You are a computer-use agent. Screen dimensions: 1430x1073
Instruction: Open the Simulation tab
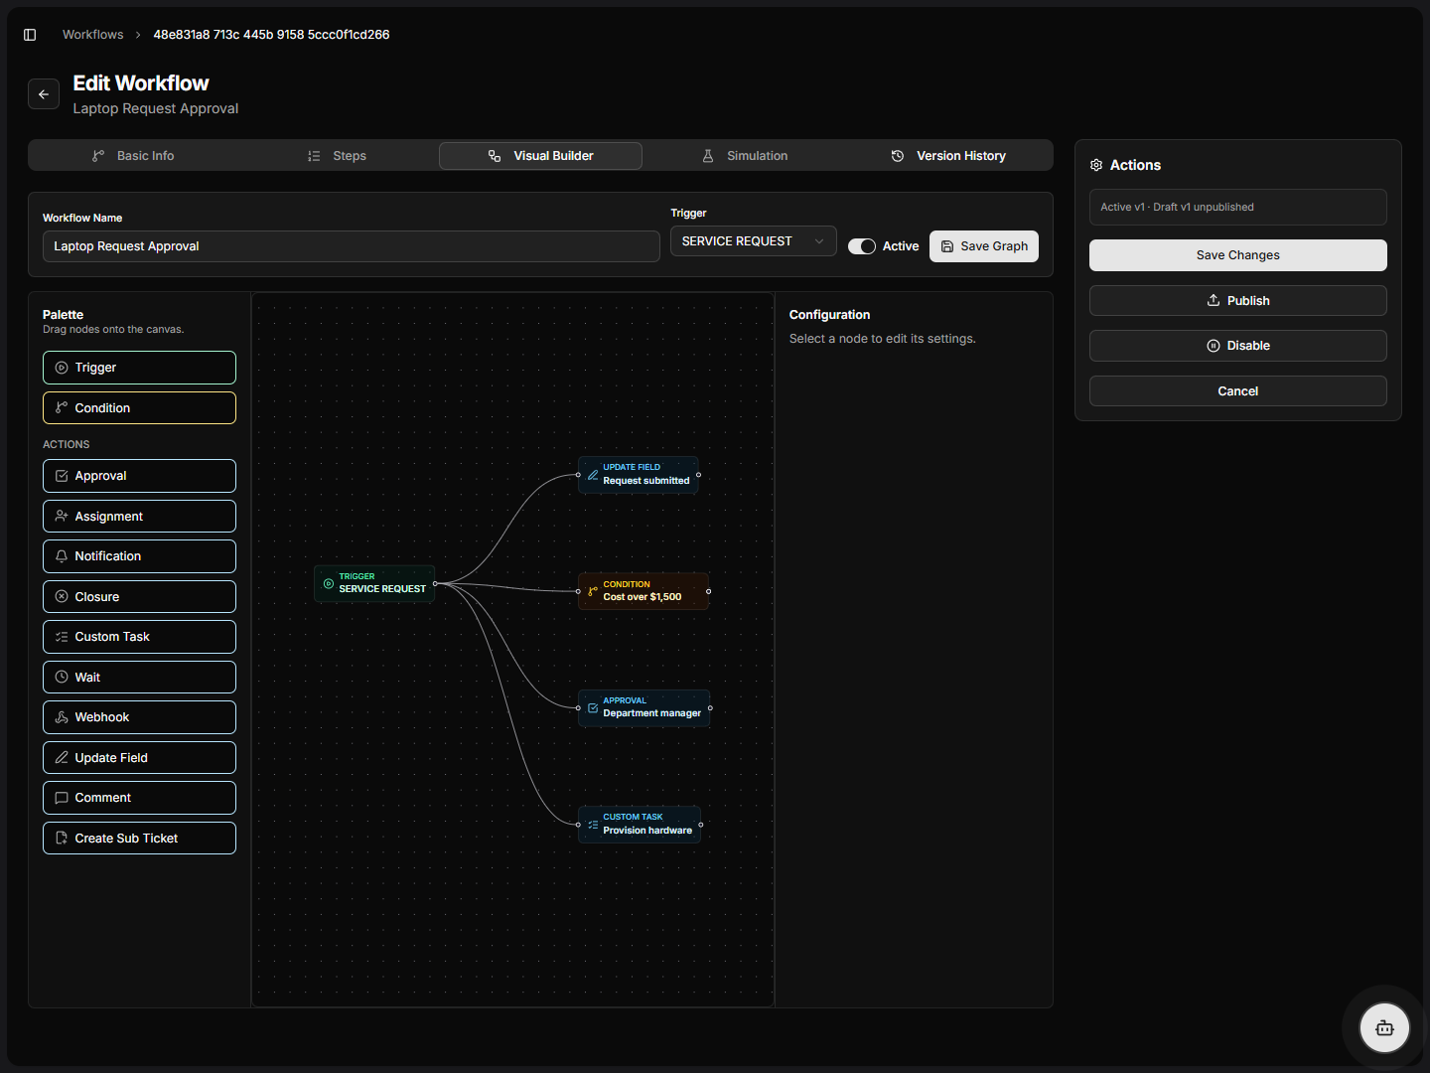(x=745, y=156)
